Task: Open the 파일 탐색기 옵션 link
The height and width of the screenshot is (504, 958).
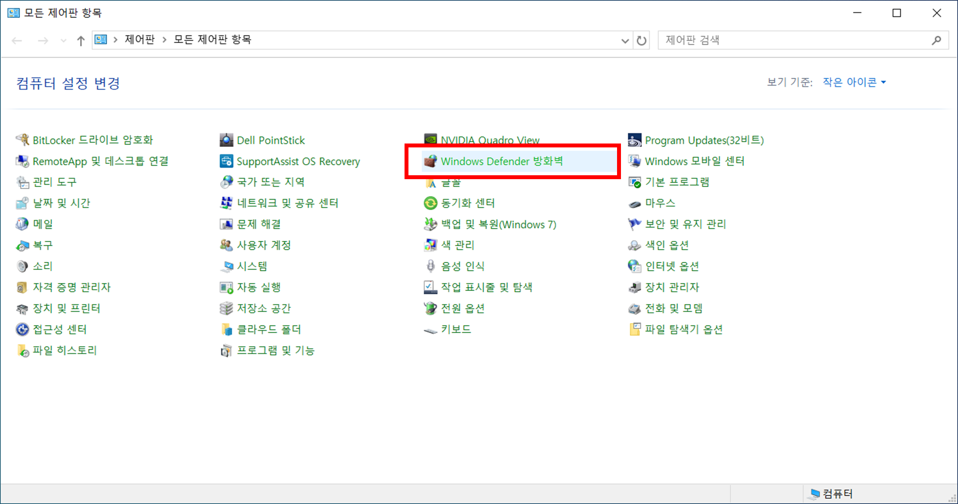Action: coord(684,330)
